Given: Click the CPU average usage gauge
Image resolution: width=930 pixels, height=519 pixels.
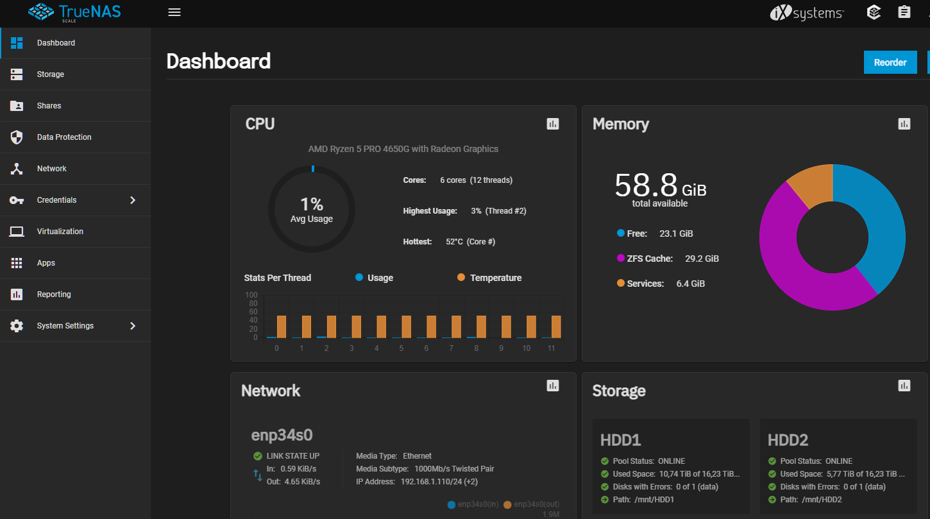Looking at the screenshot, I should tap(312, 209).
